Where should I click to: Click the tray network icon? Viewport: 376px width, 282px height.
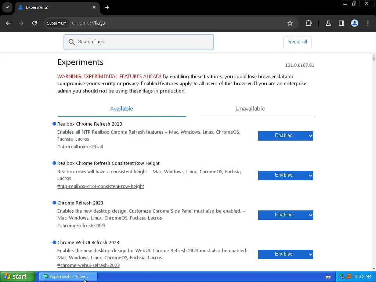[x=342, y=276]
